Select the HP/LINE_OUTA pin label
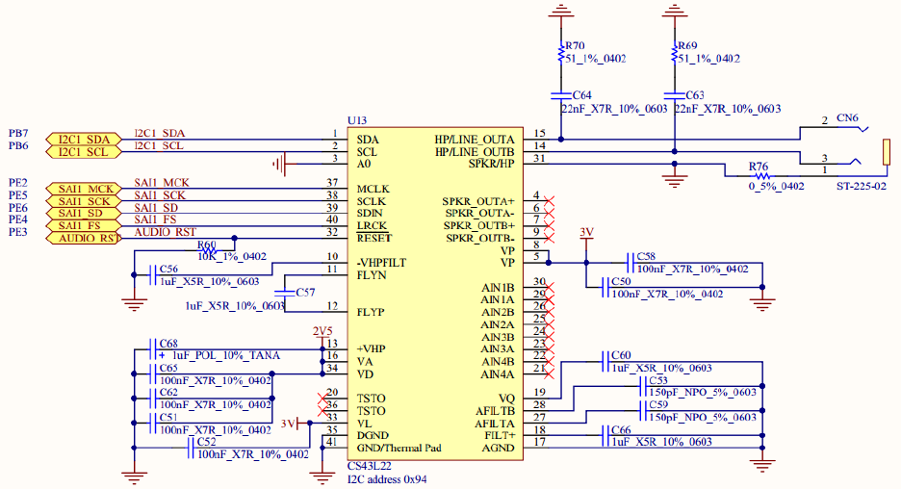 [x=475, y=140]
